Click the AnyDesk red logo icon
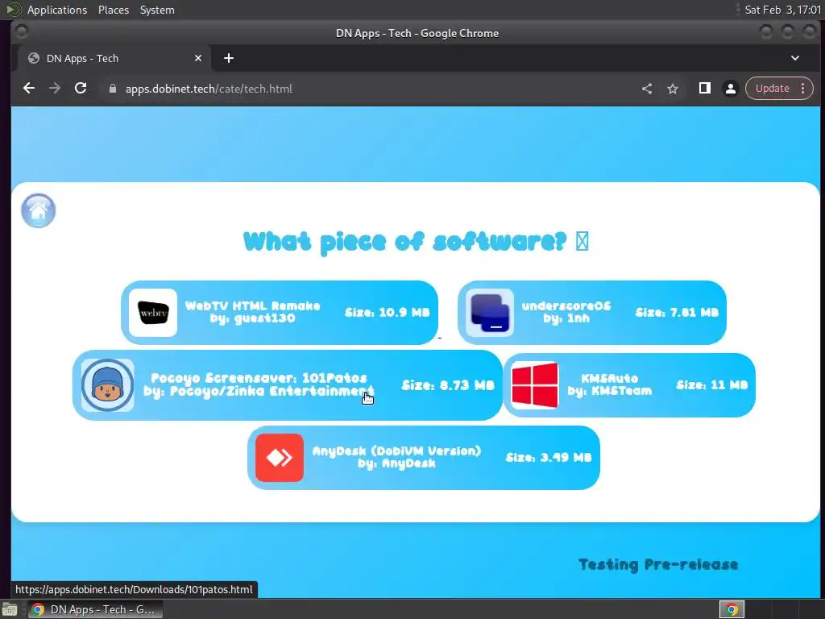The height and width of the screenshot is (619, 825). [x=280, y=458]
